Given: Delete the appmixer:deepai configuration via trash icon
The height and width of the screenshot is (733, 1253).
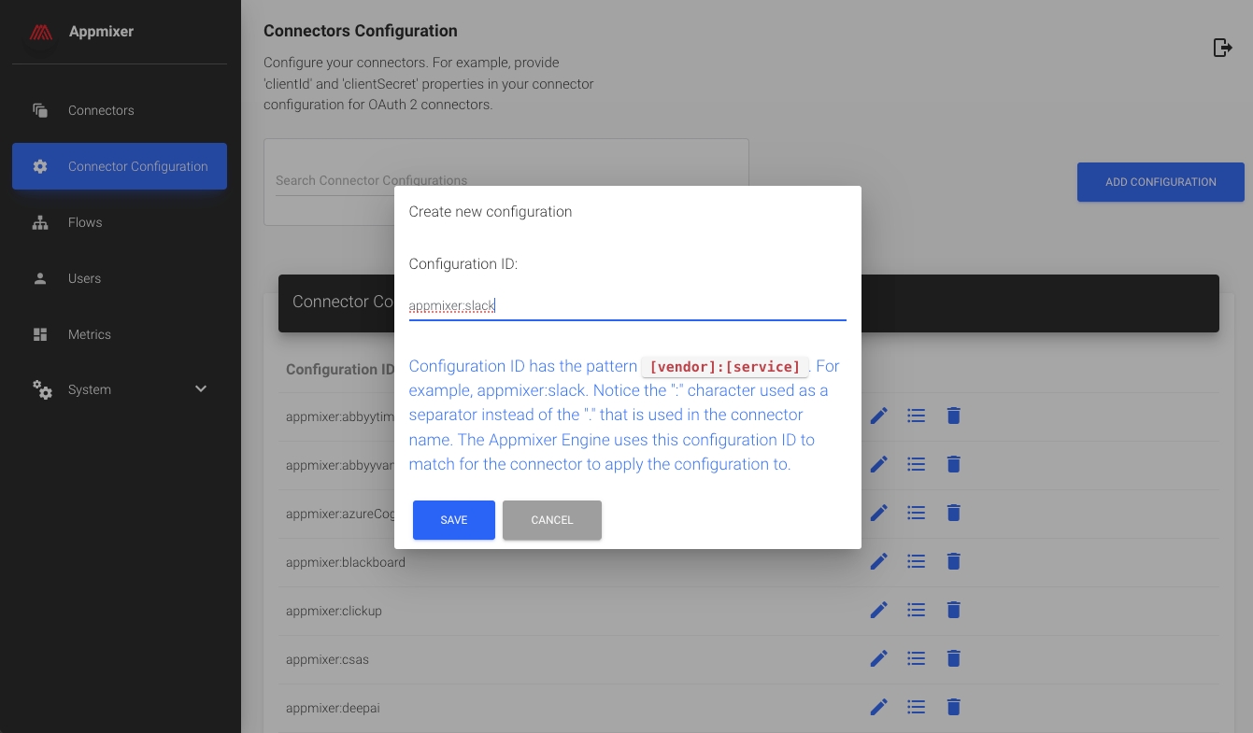Looking at the screenshot, I should (953, 707).
